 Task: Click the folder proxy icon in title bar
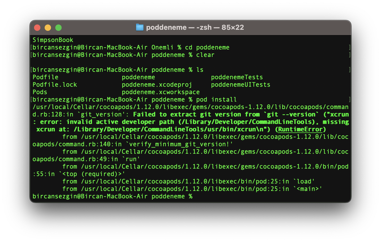(139, 27)
